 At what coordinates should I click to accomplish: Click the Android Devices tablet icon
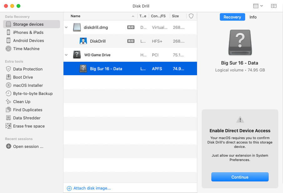[x=8, y=40]
